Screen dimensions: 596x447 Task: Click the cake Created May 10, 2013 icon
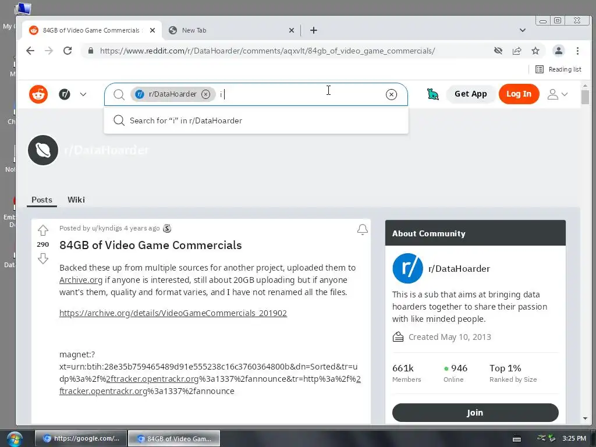[398, 337]
